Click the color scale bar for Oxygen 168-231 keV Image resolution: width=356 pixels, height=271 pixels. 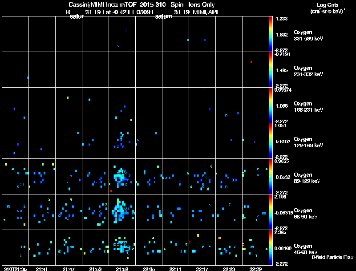pos(271,105)
